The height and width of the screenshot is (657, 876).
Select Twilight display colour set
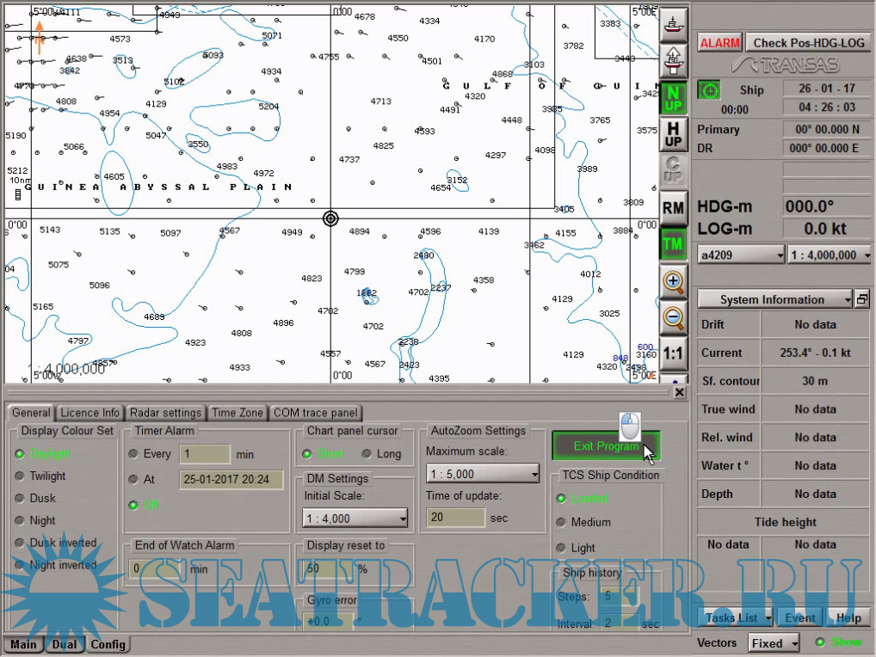coord(21,476)
